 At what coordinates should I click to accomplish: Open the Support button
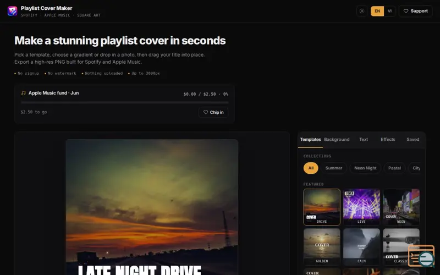tap(416, 11)
